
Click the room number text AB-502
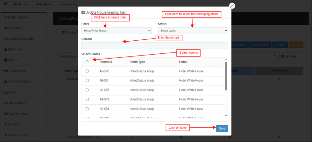point(104,90)
